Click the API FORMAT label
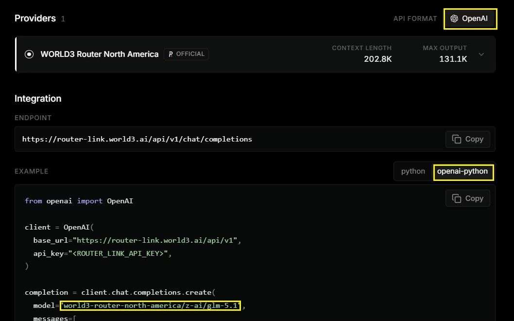Viewport: 514px width, 321px height. [415, 18]
